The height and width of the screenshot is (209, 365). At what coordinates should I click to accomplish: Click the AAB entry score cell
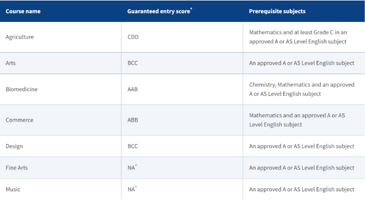(x=133, y=89)
